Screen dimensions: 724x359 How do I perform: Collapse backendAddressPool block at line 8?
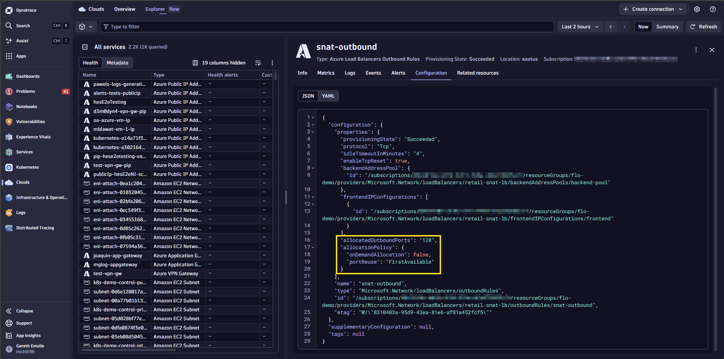click(x=313, y=168)
